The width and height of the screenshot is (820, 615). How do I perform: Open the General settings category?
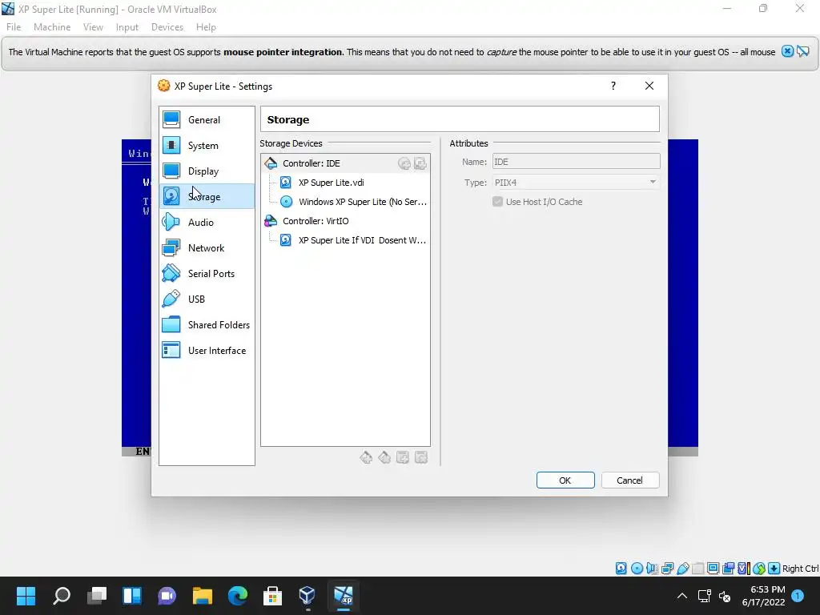pos(207,120)
